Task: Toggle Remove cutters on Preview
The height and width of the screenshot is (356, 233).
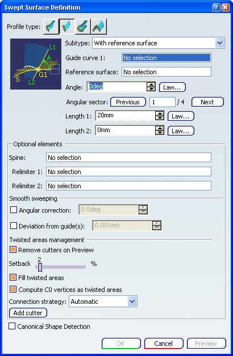Action: [13, 250]
